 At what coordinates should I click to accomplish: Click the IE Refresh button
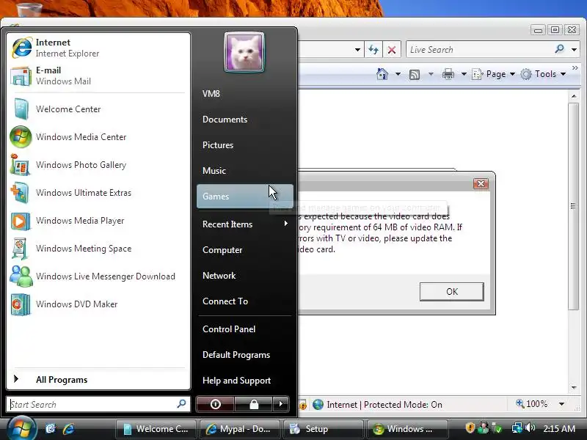(373, 49)
